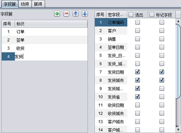Click the 宏字段 column header
The height and width of the screenshot is (133, 181).
pyautogui.click(x=116, y=15)
